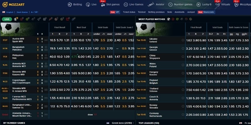This screenshot has width=251, height=125.
Task: Open Greek keno options menu dots
Action: pyautogui.click(x=133, y=123)
